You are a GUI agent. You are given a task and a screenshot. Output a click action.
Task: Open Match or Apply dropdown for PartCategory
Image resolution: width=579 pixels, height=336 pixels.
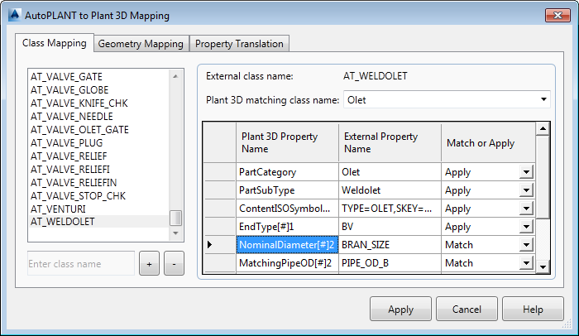(x=526, y=172)
